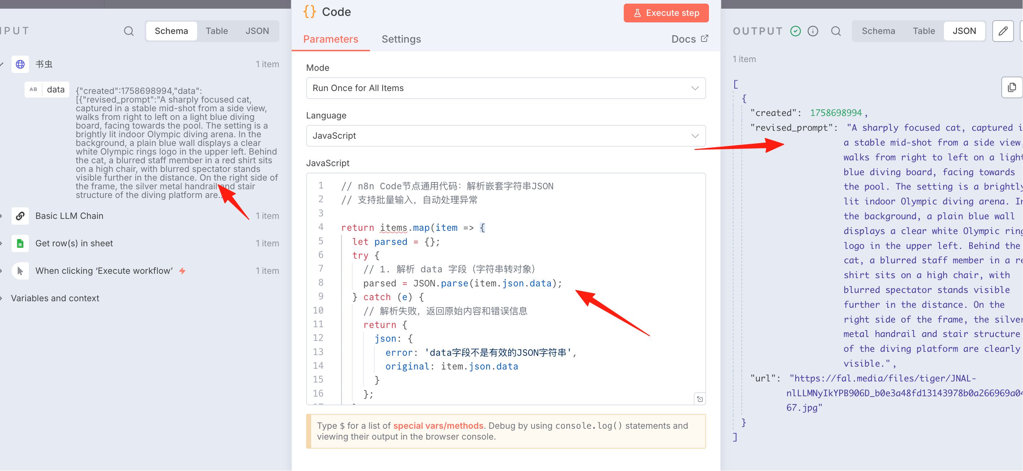Screen dimensions: 1023x471
Task: Click the cursor icon of the Execute workflow trigger
Action: pos(20,271)
